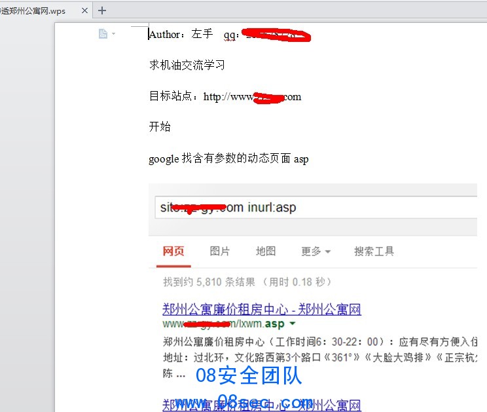Click the document page icon in the margin
The height and width of the screenshot is (412, 487).
(103, 33)
